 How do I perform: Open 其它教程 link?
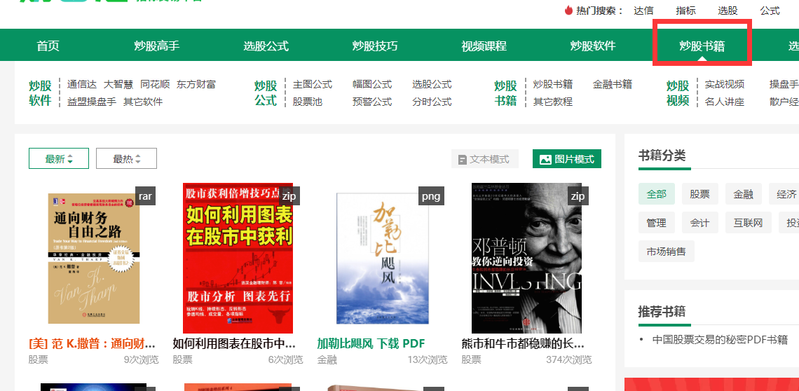553,102
